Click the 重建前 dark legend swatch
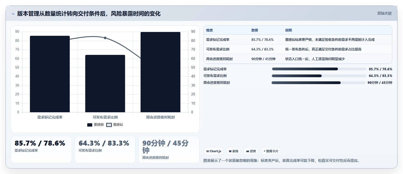403x174 pixels. (90, 125)
